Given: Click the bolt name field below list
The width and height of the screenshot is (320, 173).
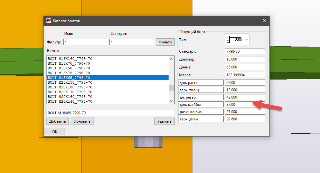Looking at the screenshot, I should click(x=110, y=113).
